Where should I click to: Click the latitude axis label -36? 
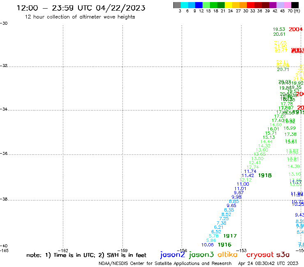pos(3,154)
